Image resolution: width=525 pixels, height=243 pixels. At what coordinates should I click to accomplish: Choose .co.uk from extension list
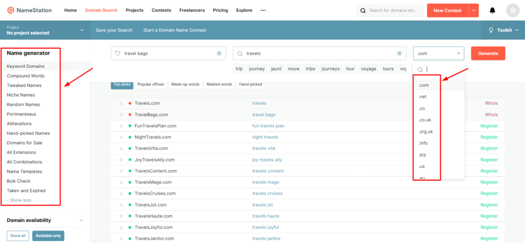point(439,120)
